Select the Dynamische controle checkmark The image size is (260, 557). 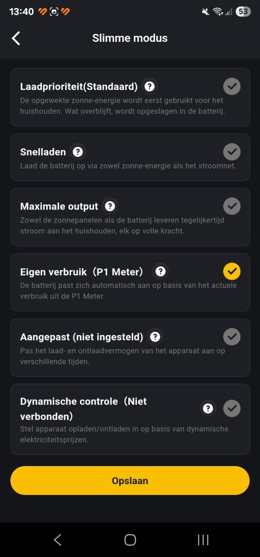pos(232,409)
